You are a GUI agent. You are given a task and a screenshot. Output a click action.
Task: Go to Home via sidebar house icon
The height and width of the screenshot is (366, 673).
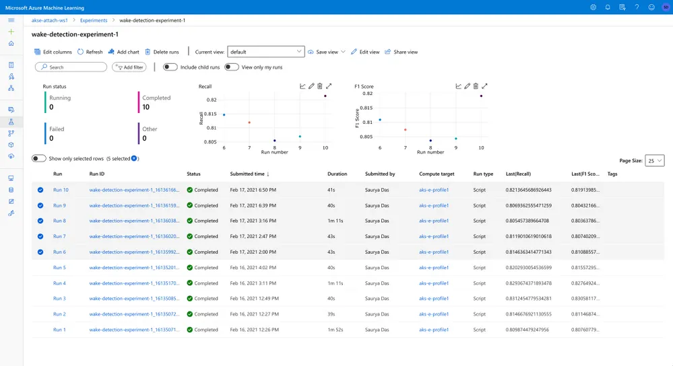coord(11,43)
